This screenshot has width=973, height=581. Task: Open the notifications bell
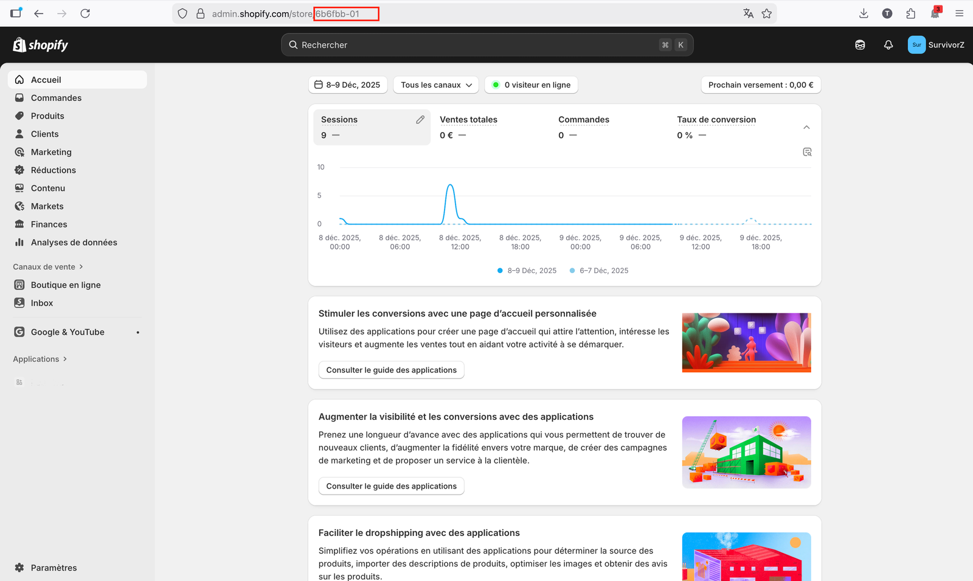point(888,45)
